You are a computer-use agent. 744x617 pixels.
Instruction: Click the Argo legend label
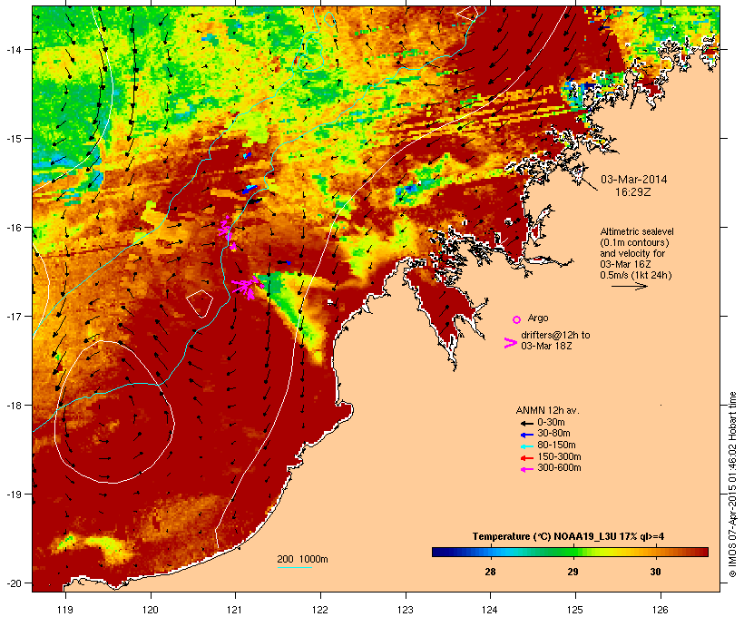click(538, 318)
